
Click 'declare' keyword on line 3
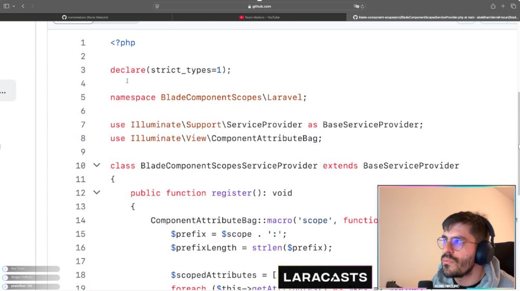[128, 70]
